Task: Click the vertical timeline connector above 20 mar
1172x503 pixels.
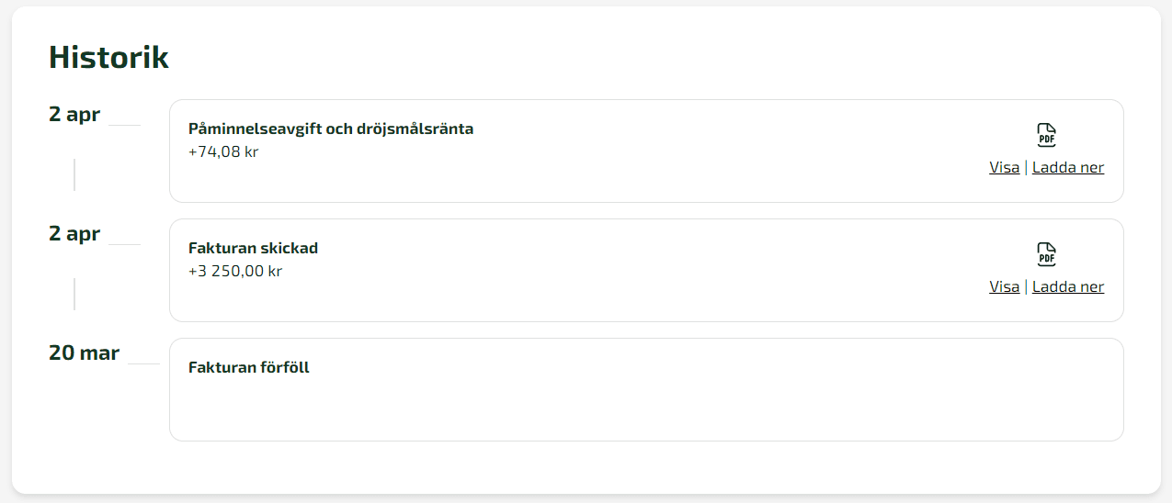Action: [74, 294]
